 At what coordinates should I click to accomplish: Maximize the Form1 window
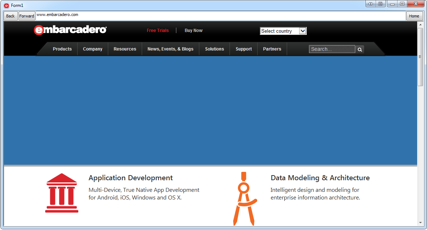pyautogui.click(x=402, y=4)
